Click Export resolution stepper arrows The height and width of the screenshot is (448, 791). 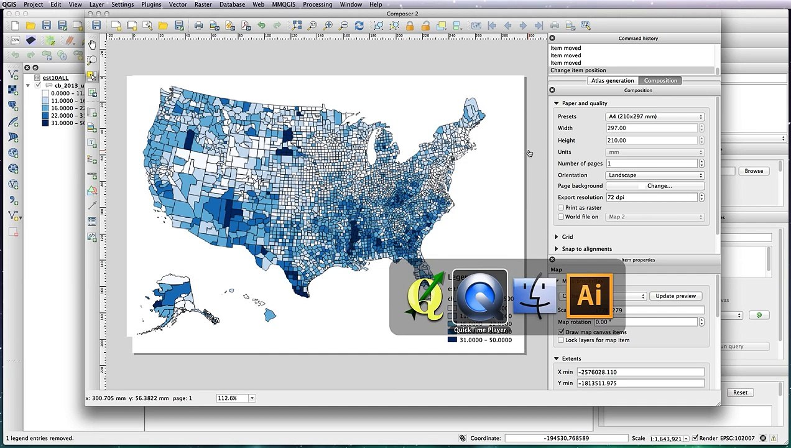click(701, 197)
